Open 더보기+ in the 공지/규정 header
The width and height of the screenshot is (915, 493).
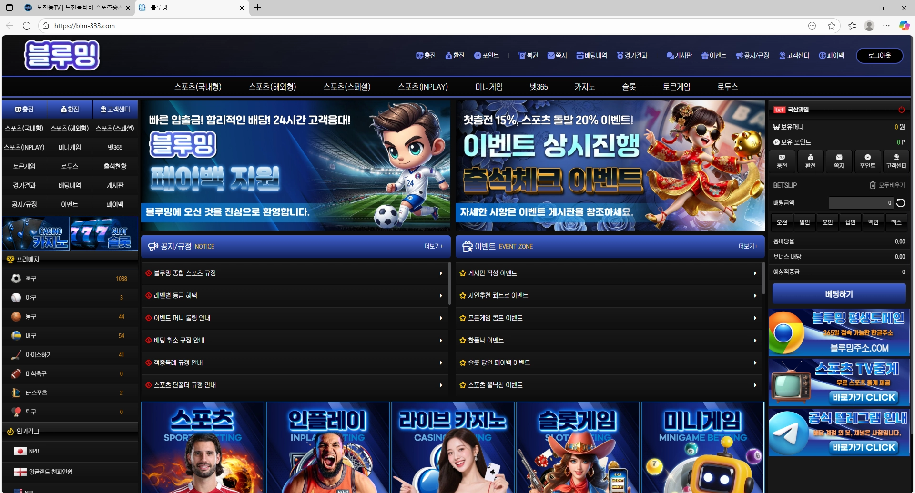click(x=433, y=246)
